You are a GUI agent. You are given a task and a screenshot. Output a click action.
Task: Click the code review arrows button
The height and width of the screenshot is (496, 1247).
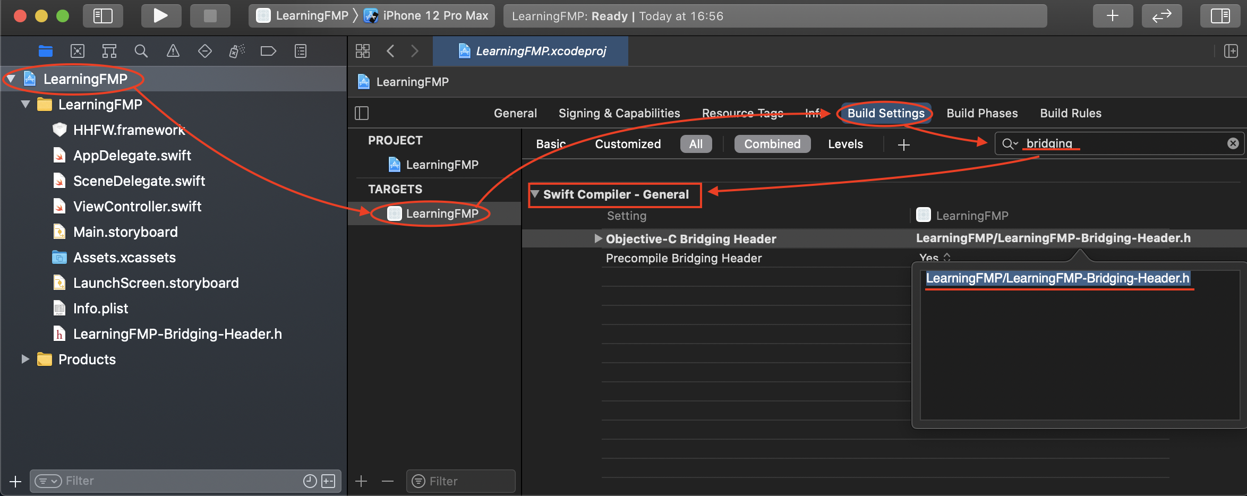point(1161,16)
